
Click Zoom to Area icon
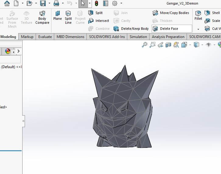(153, 45)
